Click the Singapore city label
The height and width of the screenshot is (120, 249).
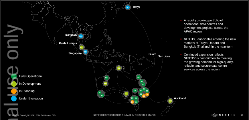click(x=75, y=53)
